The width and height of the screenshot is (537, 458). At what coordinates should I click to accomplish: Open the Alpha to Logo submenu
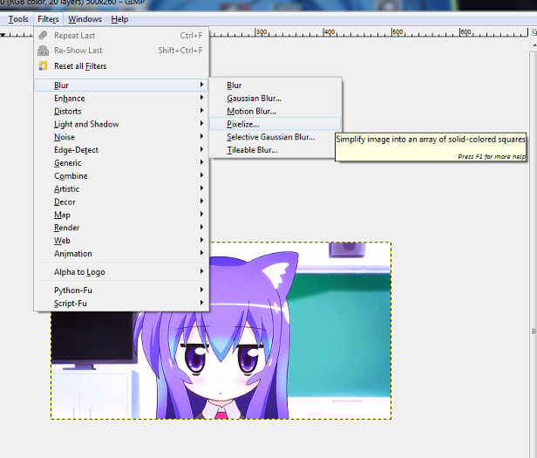point(121,272)
